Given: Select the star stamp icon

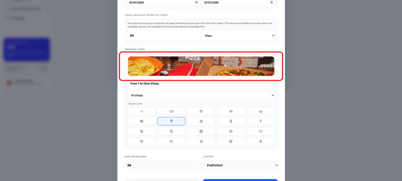Looking at the screenshot, I should coord(171,131).
